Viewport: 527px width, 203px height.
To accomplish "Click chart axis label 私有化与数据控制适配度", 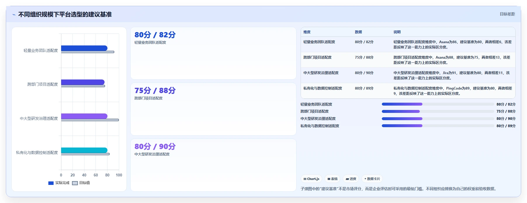I will 37,153.
